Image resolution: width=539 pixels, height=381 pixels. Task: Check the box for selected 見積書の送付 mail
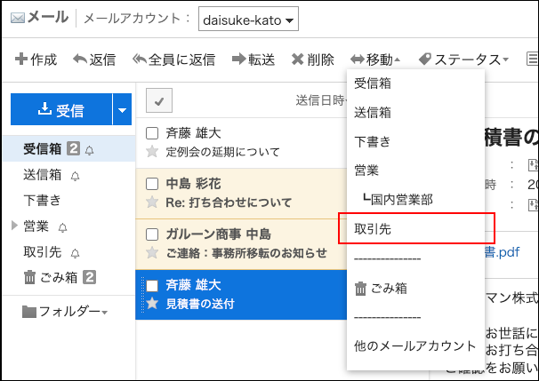click(152, 285)
